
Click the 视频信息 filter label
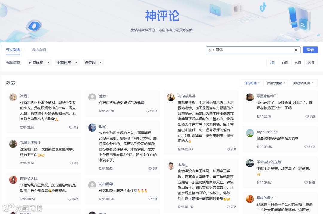coord(13,62)
